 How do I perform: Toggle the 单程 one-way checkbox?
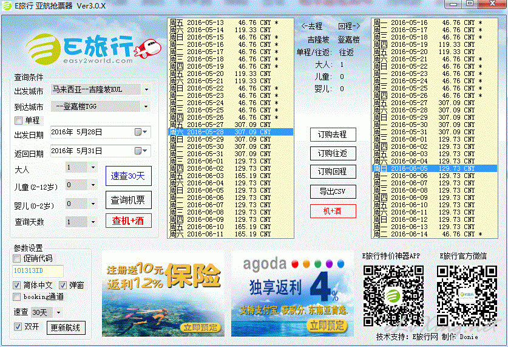pos(18,121)
